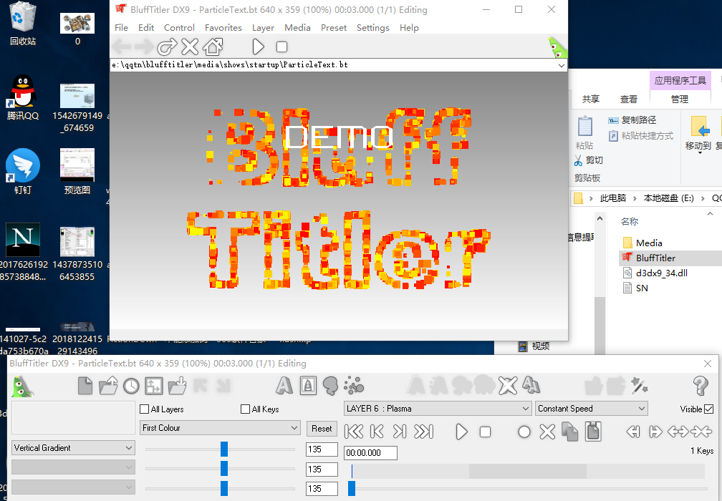Click the green monster logo in control window
The image size is (722, 501).
coord(22,386)
